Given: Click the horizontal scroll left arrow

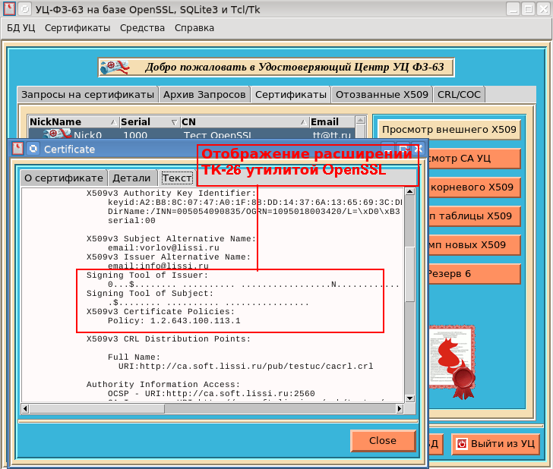Looking at the screenshot, I should click(x=25, y=409).
